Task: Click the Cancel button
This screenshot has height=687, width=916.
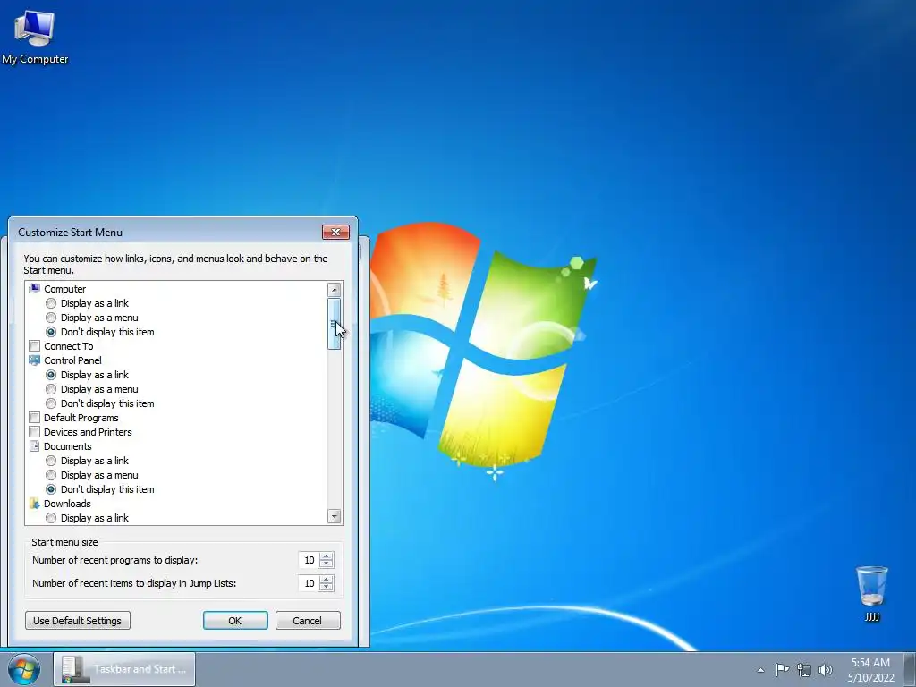Action: (308, 621)
